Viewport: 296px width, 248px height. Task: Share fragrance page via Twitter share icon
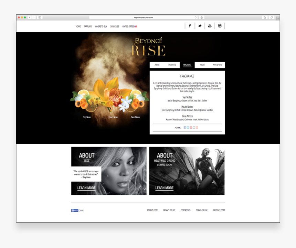188,128
